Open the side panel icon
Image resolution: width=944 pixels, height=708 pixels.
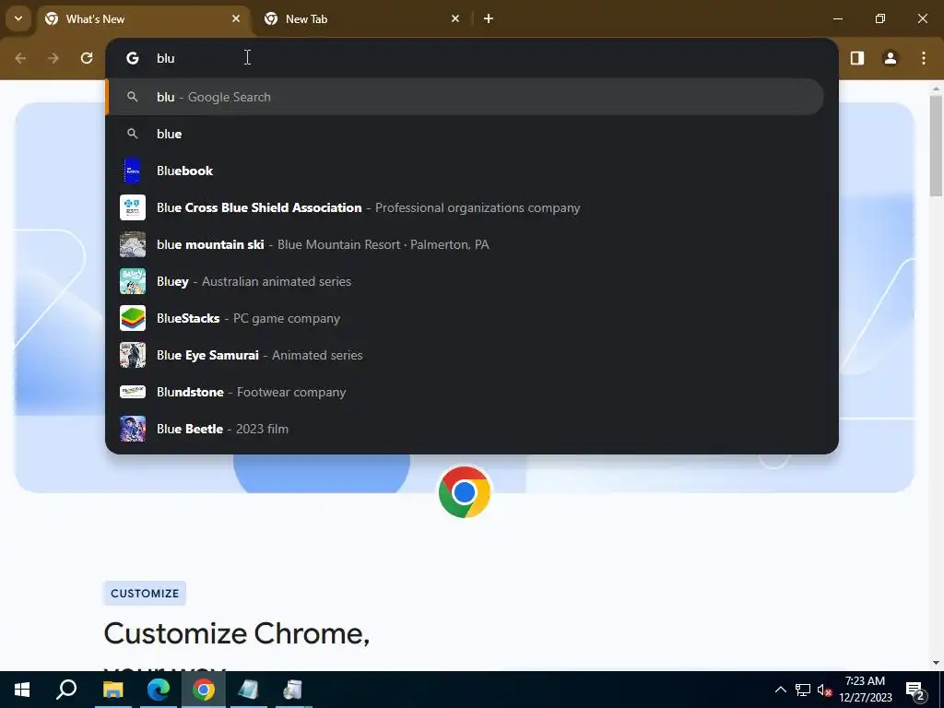857,58
